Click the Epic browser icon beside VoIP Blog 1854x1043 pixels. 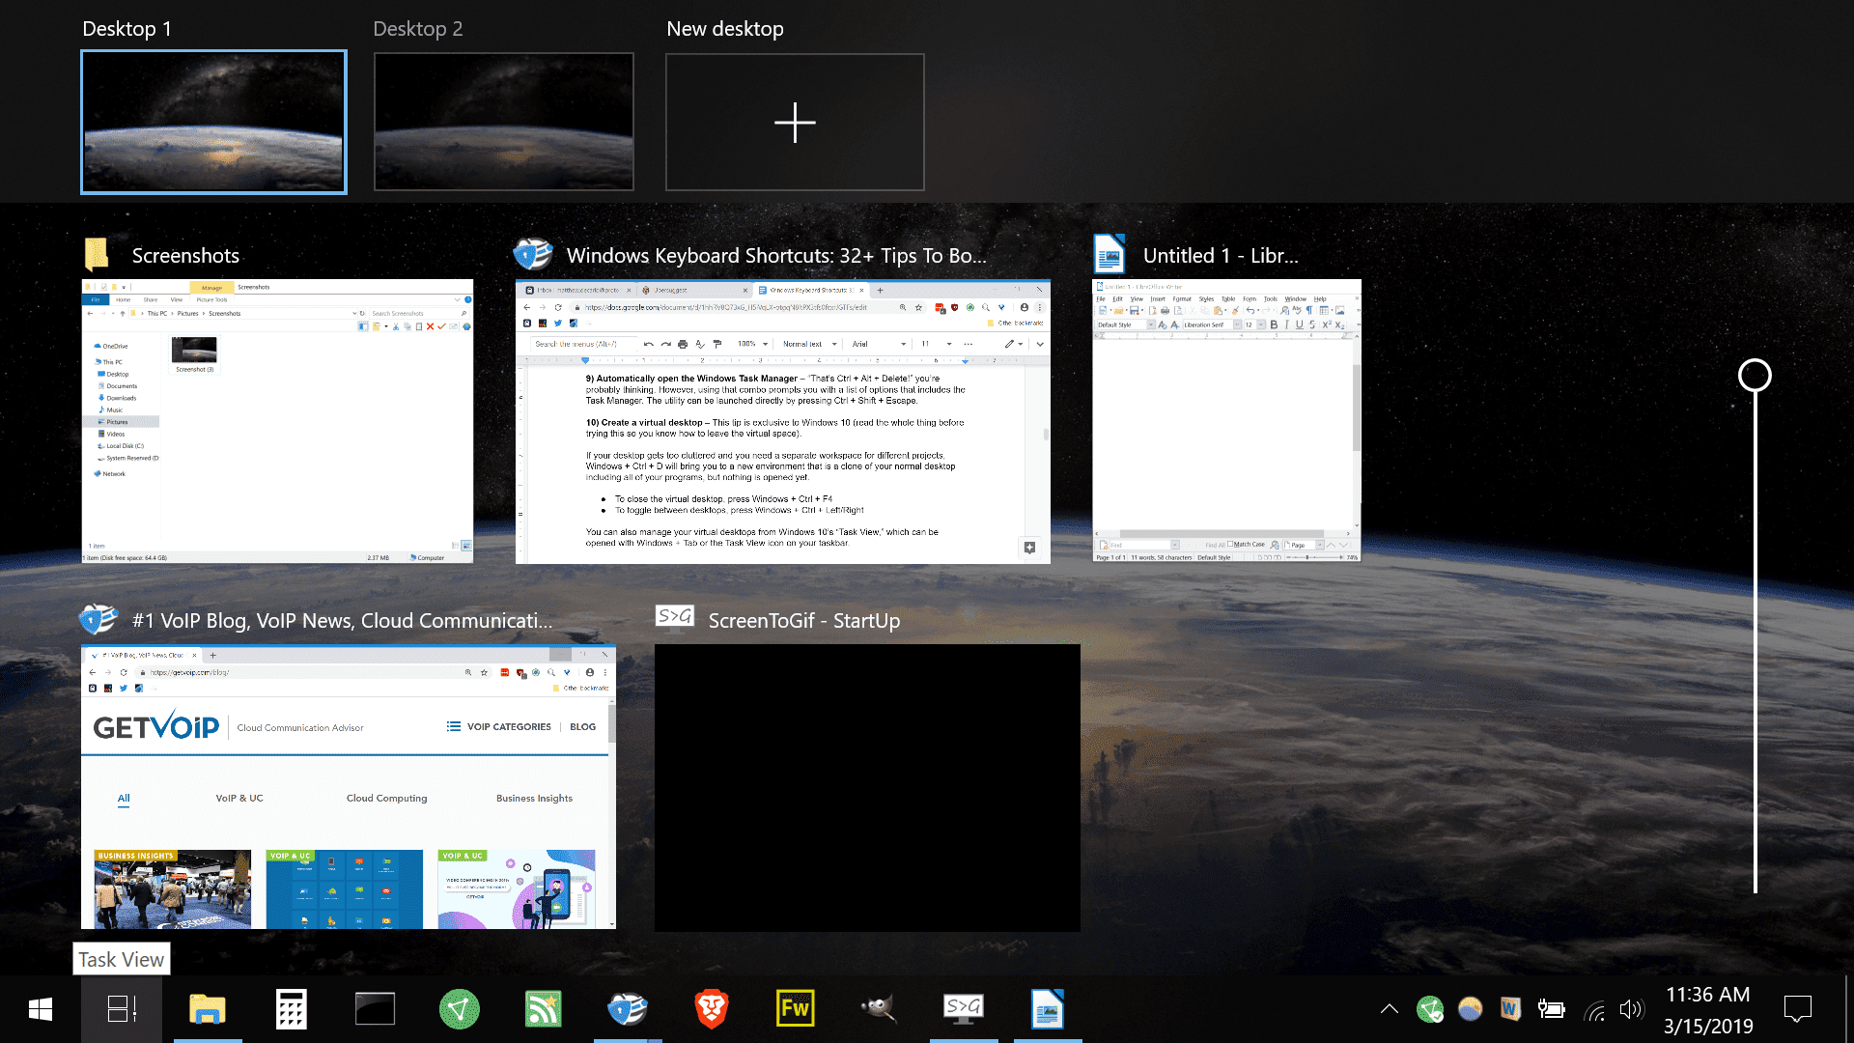[x=98, y=619]
